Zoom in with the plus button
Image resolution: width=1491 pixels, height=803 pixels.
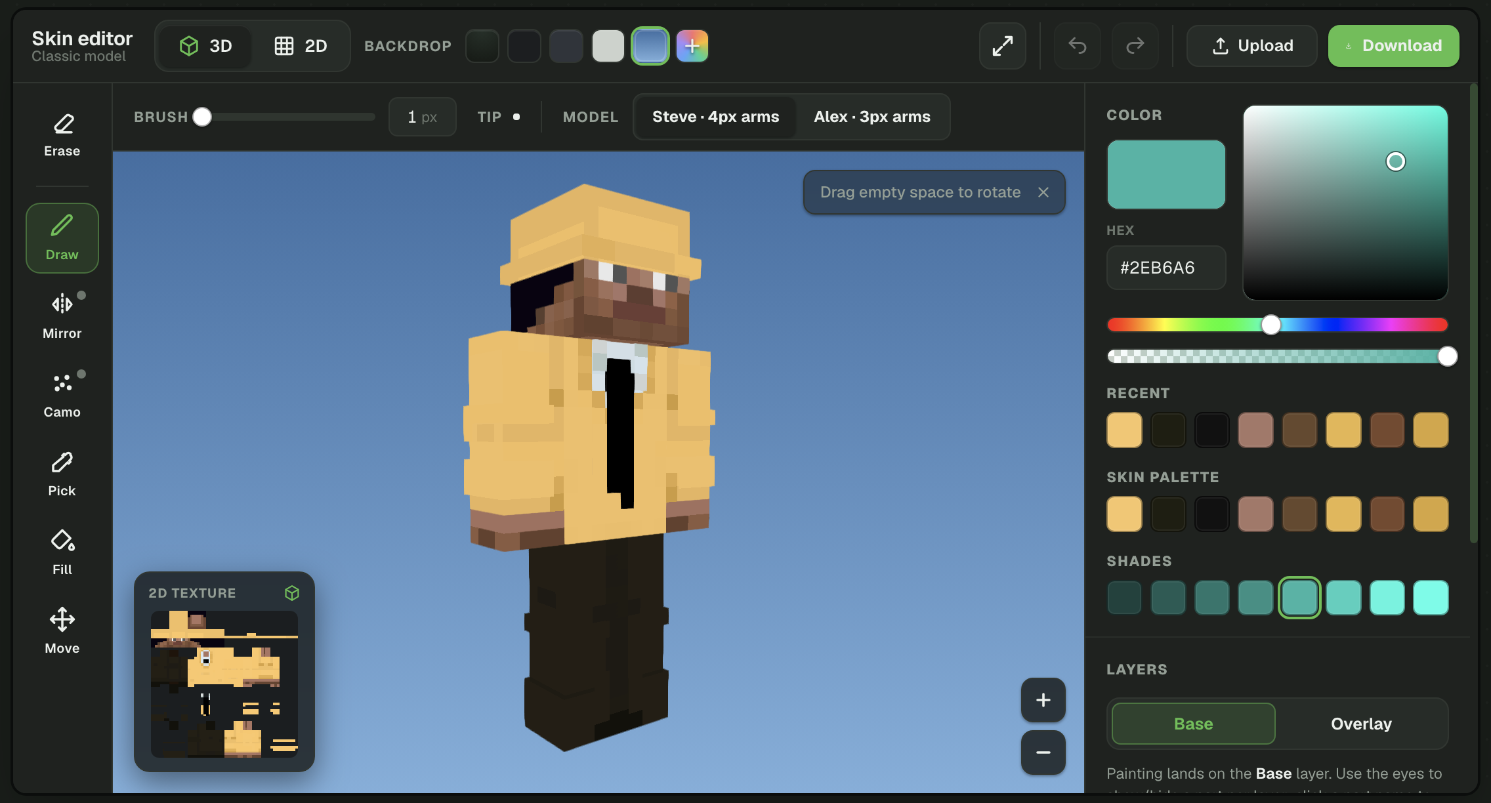[1043, 700]
